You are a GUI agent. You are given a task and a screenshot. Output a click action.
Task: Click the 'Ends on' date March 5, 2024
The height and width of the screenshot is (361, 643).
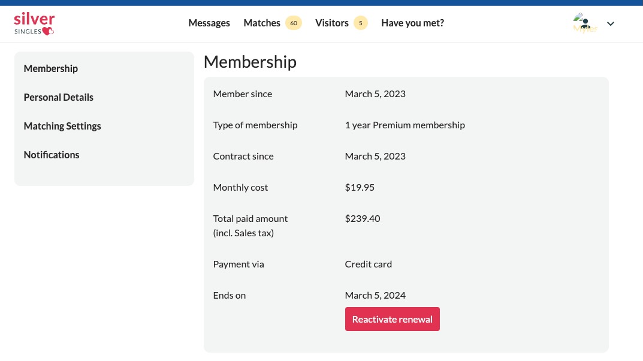(375, 295)
